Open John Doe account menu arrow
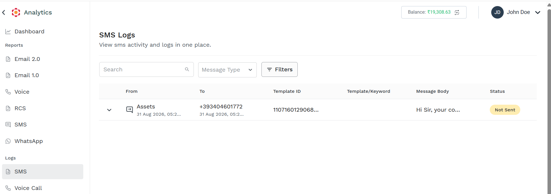 [538, 12]
